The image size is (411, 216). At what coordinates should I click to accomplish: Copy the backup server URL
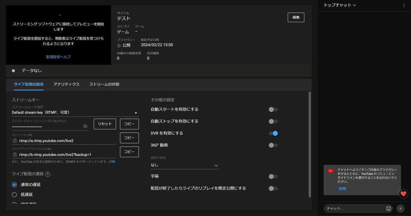click(x=129, y=152)
